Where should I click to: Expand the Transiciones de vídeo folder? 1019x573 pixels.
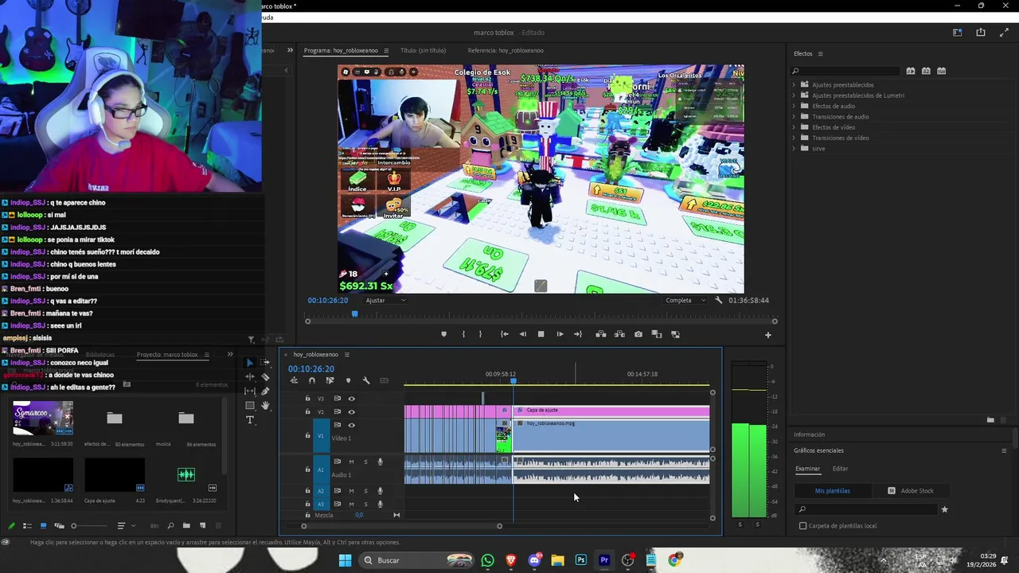tap(794, 138)
